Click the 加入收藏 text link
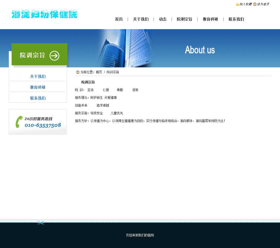Screen dimensions: 280x248 tap(245, 4)
